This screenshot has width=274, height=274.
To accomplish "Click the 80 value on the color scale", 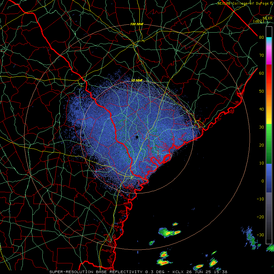I will pos(262,37).
